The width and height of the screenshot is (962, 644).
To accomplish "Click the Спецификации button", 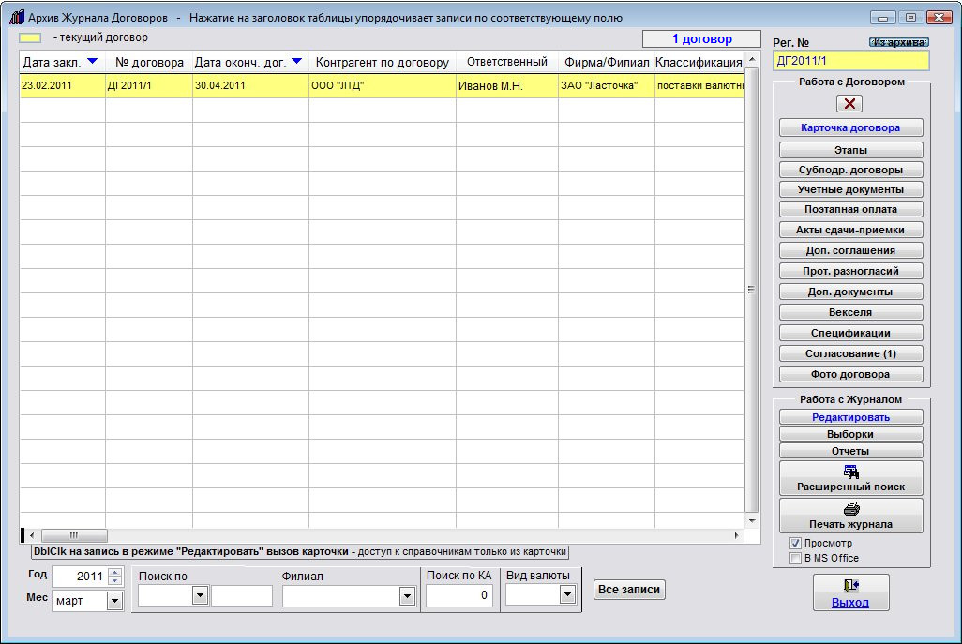I will pyautogui.click(x=851, y=333).
